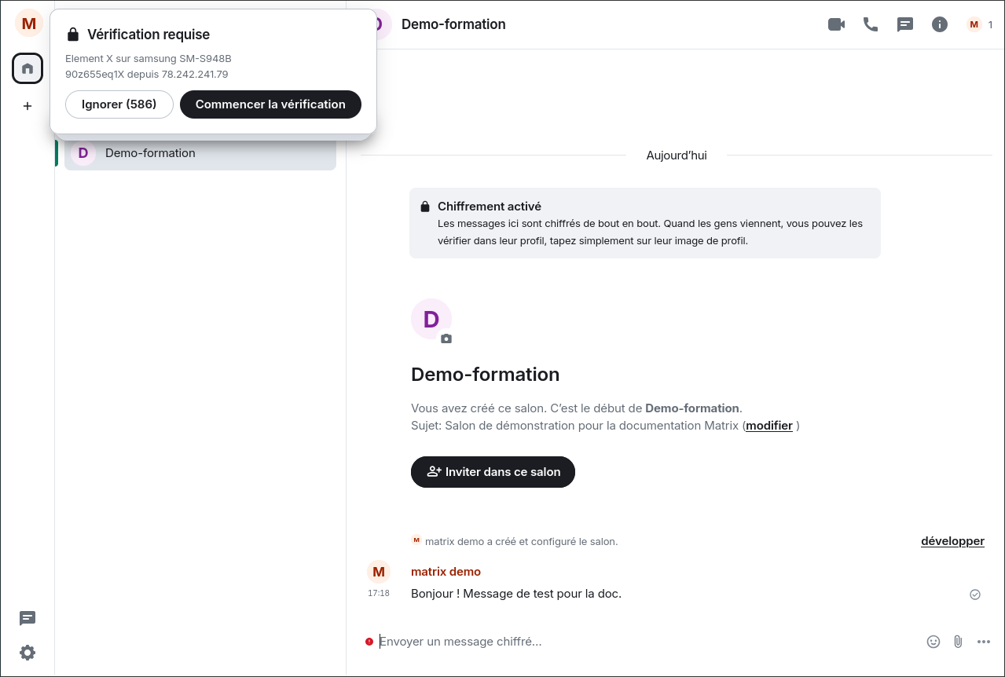Image resolution: width=1005 pixels, height=677 pixels.
Task: Click the matrix demo sender avatar
Action: click(x=379, y=572)
